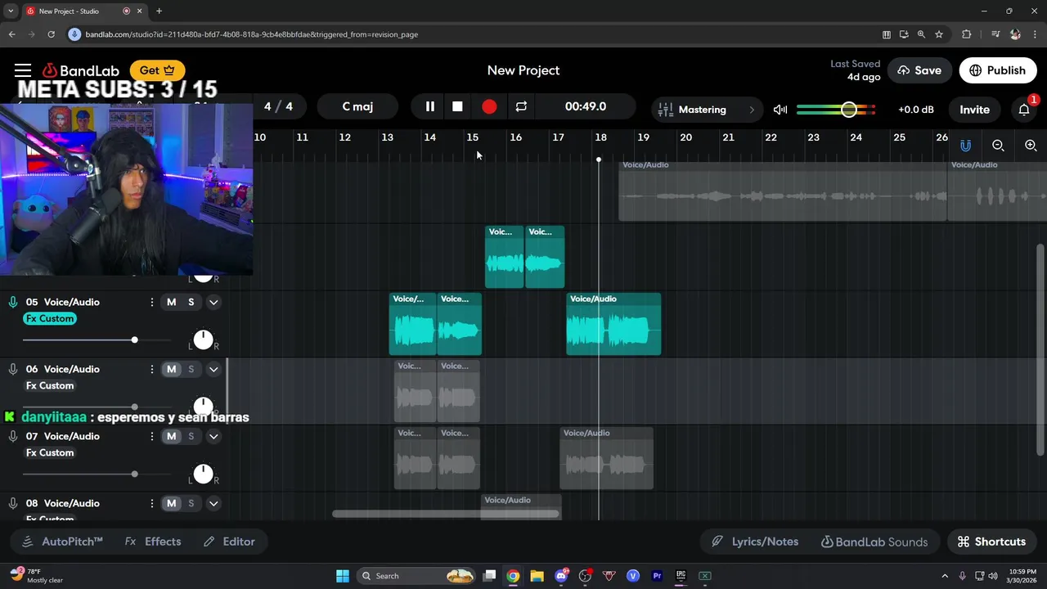
Task: Zoom out the timeline
Action: point(998,146)
